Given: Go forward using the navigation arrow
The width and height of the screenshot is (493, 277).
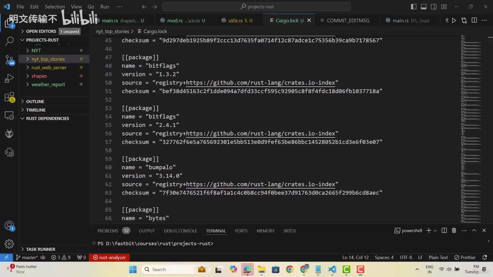Looking at the screenshot, I should [x=154, y=7].
